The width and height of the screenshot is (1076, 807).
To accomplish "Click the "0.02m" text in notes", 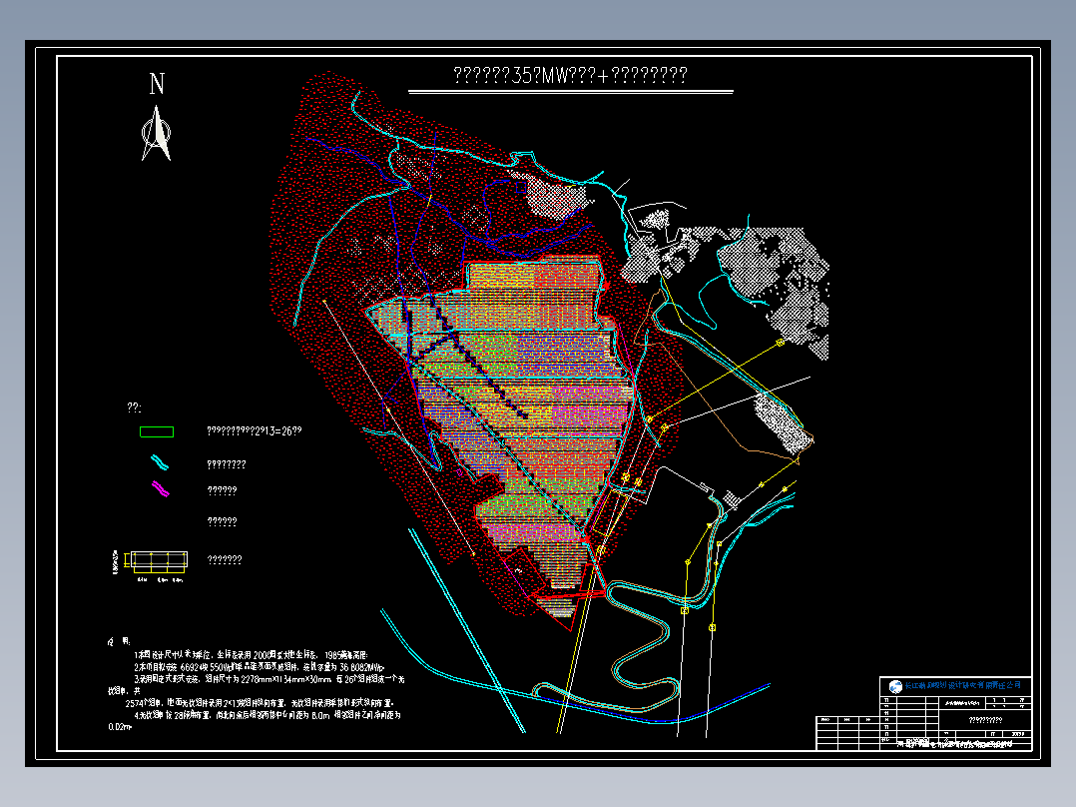I will [120, 727].
